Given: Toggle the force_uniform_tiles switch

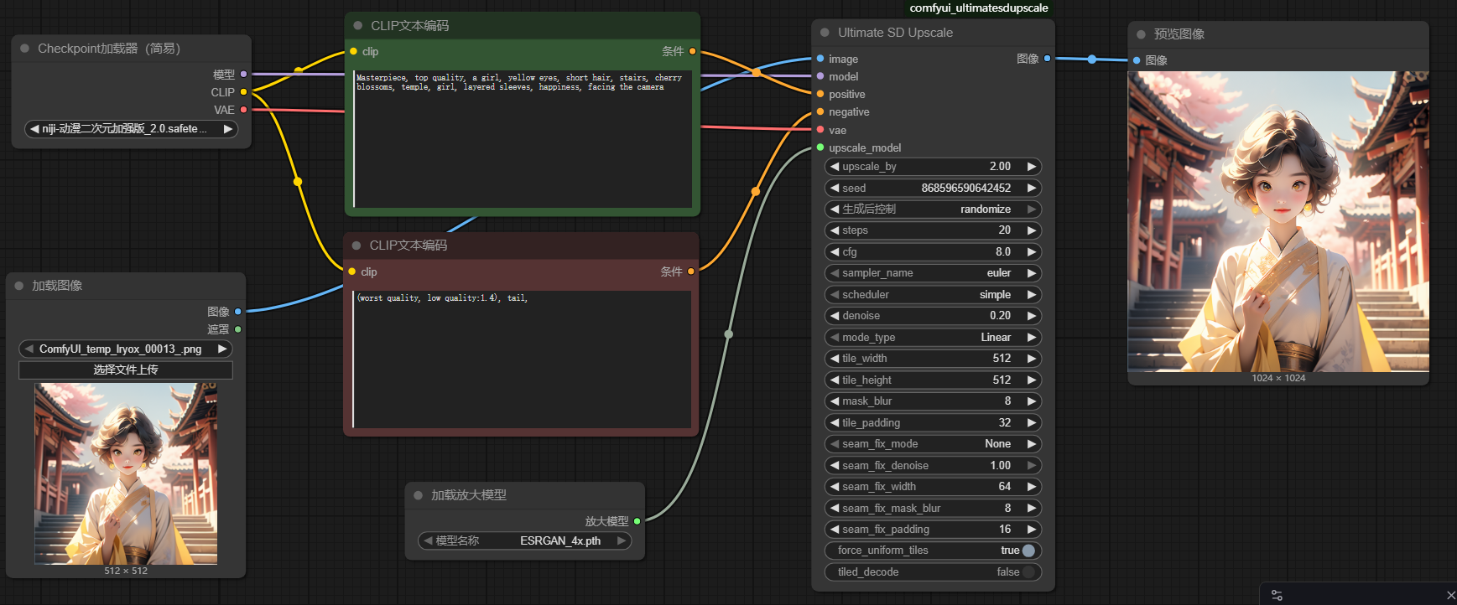Looking at the screenshot, I should 1028,551.
